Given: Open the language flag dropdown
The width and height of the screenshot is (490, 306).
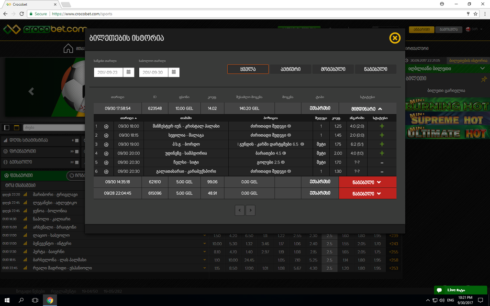Looking at the screenshot, I should [475, 29].
